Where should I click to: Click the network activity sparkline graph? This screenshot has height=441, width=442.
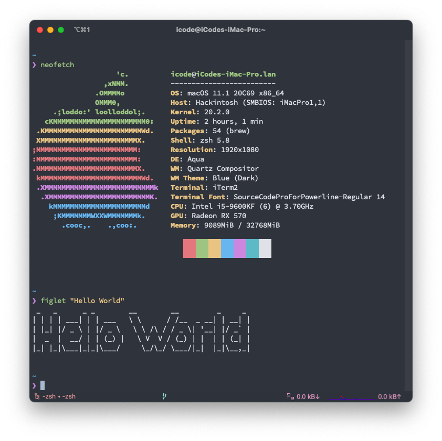click(352, 397)
